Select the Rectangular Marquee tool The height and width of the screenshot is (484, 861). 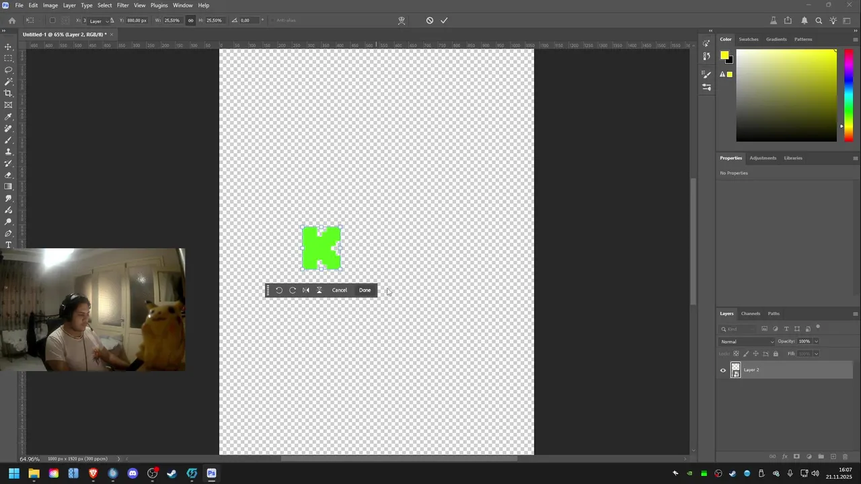click(x=8, y=58)
